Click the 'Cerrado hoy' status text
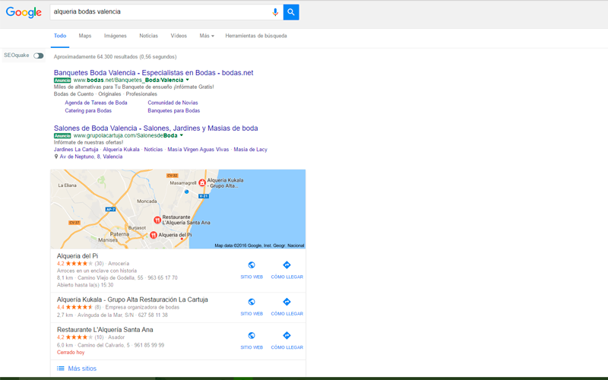The image size is (608, 380). click(x=71, y=353)
